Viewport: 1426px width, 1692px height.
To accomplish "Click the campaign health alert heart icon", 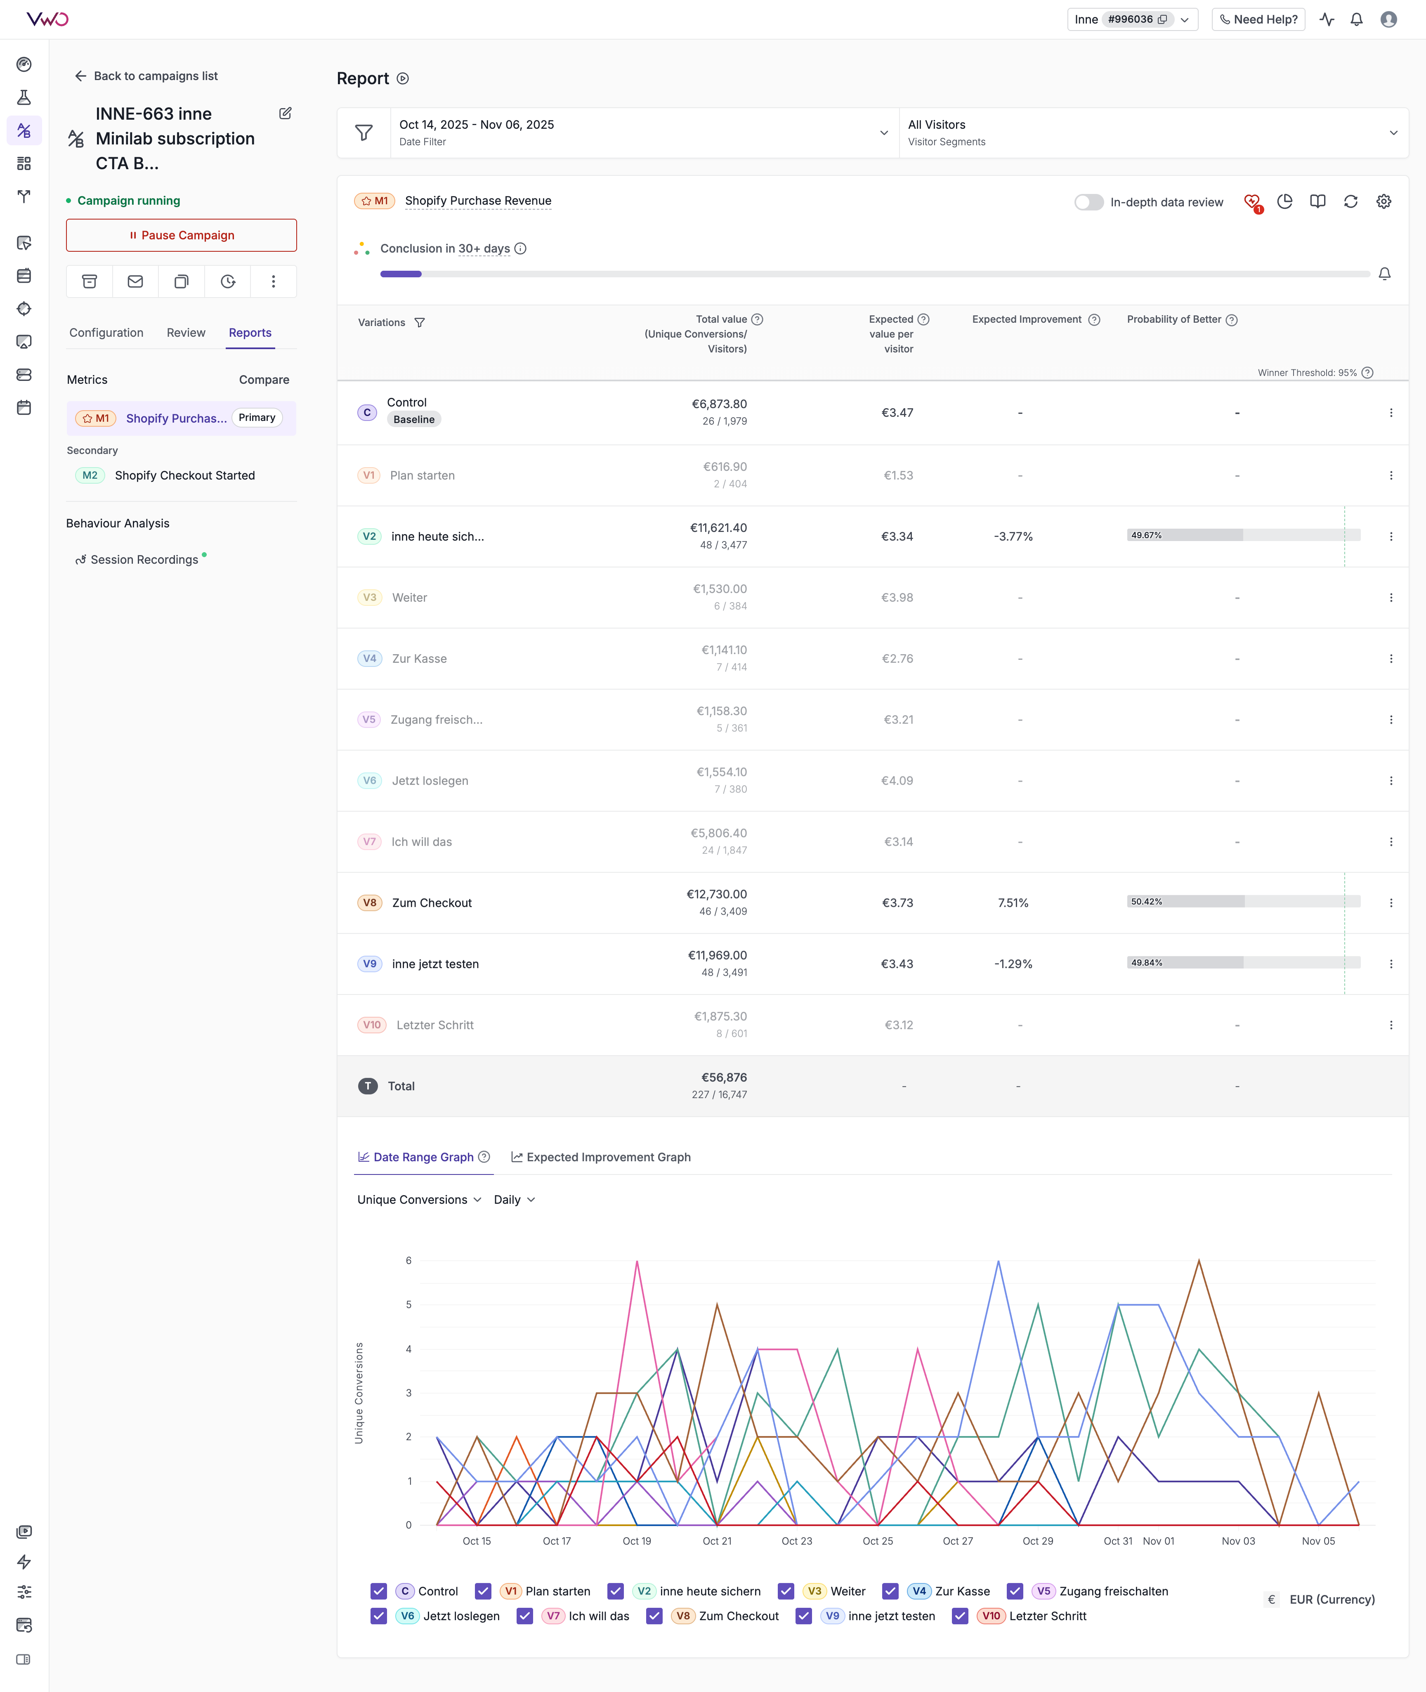I will click(1252, 201).
